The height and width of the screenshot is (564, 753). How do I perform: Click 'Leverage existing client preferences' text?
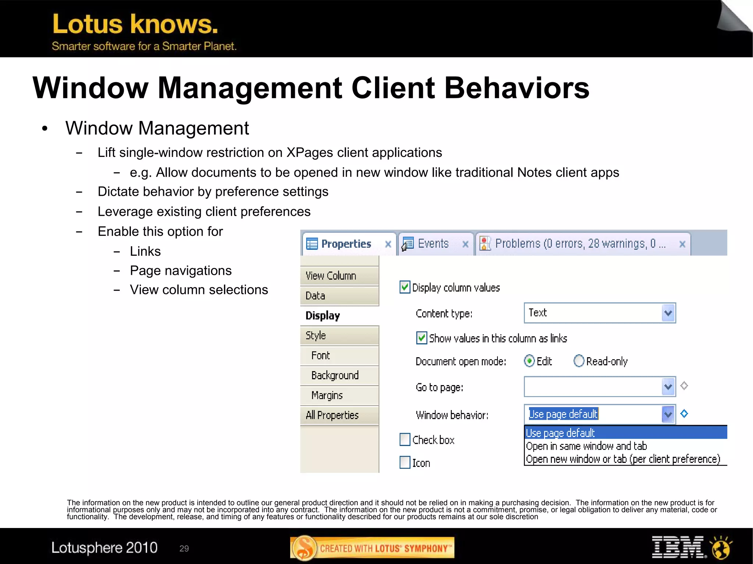[x=204, y=212]
